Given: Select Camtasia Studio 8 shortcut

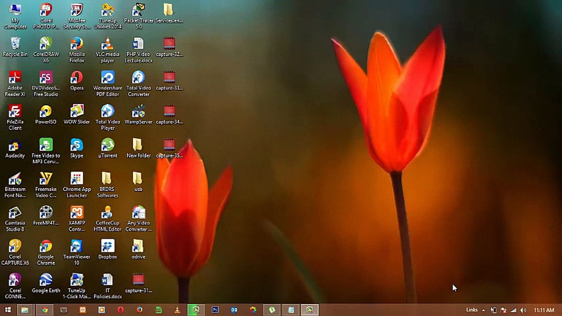Looking at the screenshot, I should [x=15, y=219].
